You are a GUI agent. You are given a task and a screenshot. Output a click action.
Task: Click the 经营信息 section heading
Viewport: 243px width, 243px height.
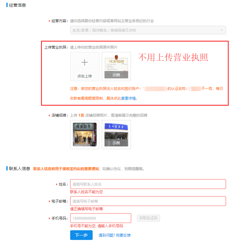click(18, 5)
